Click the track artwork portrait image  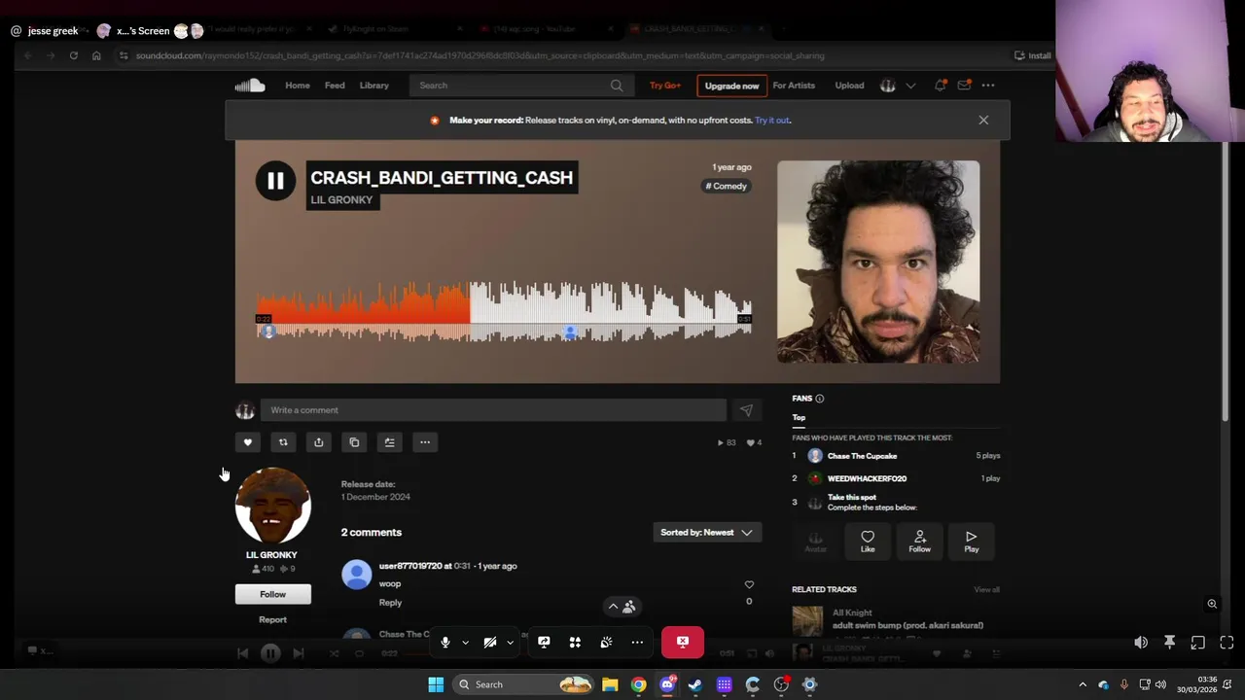click(x=878, y=262)
